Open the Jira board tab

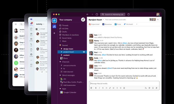(128, 24)
